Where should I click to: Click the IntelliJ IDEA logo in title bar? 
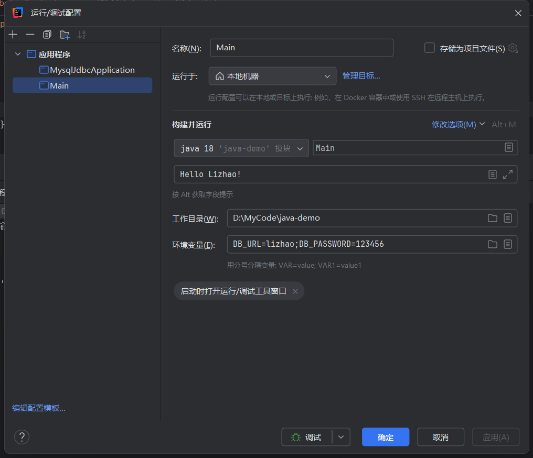17,13
